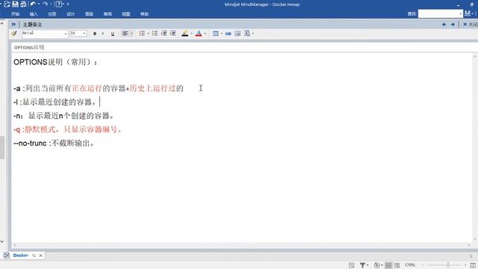478x269 pixels.
Task: Click the find search box
Action: click(440, 13)
